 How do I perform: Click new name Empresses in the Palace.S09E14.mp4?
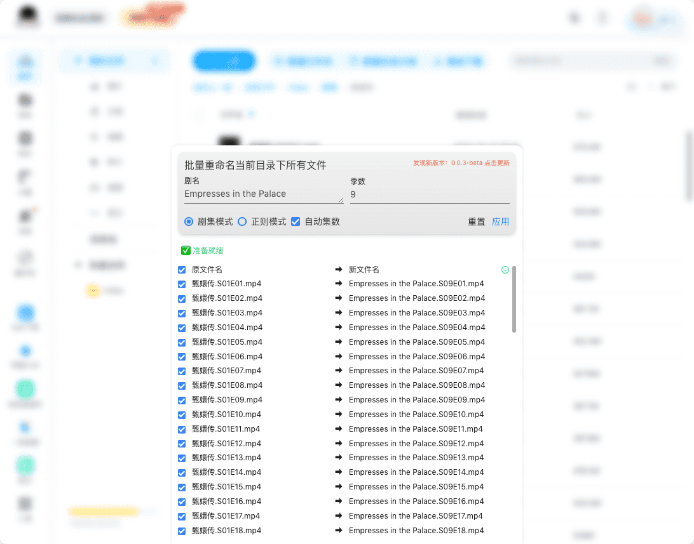pyautogui.click(x=416, y=472)
